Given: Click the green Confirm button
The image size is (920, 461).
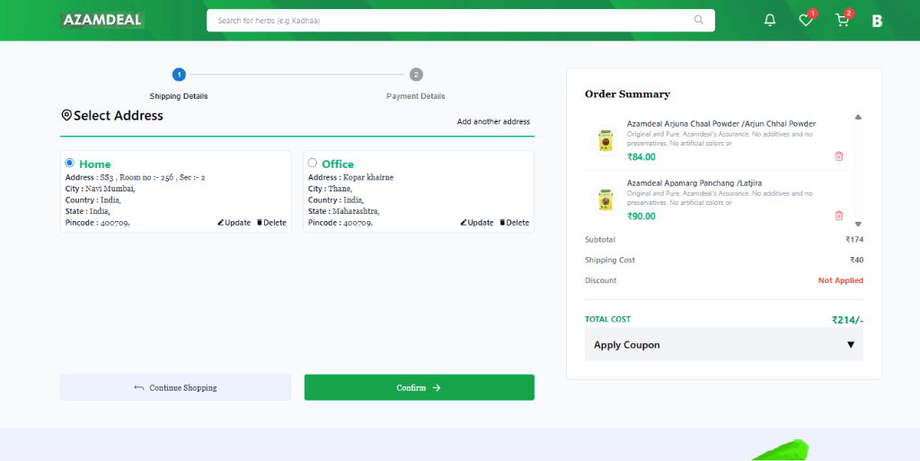Looking at the screenshot, I should coord(419,387).
